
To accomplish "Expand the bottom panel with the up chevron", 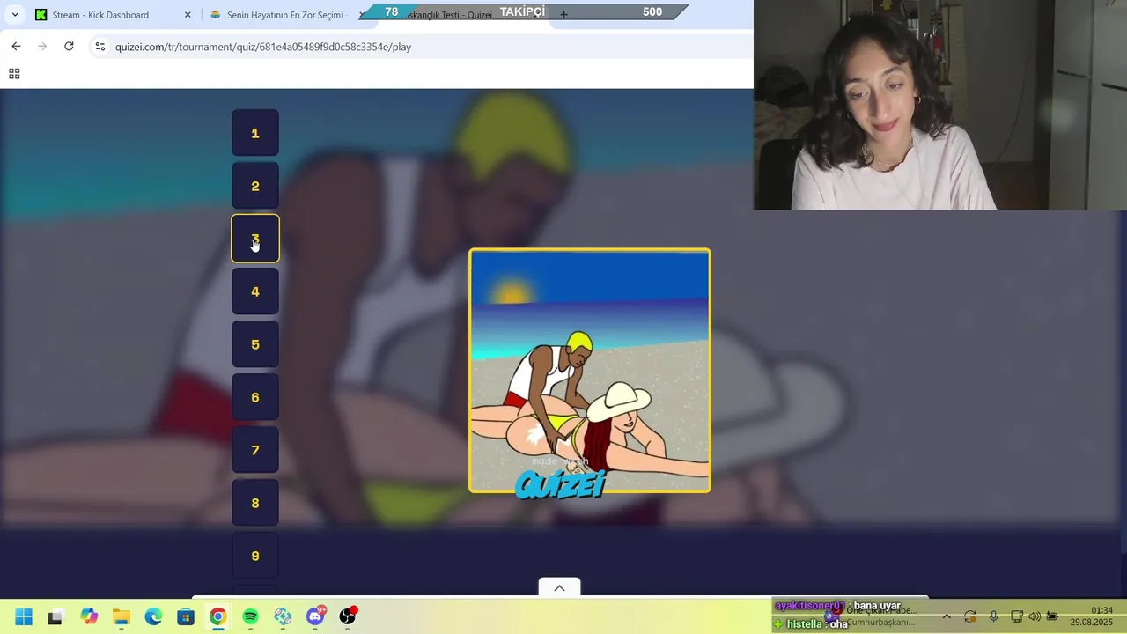I will [559, 587].
